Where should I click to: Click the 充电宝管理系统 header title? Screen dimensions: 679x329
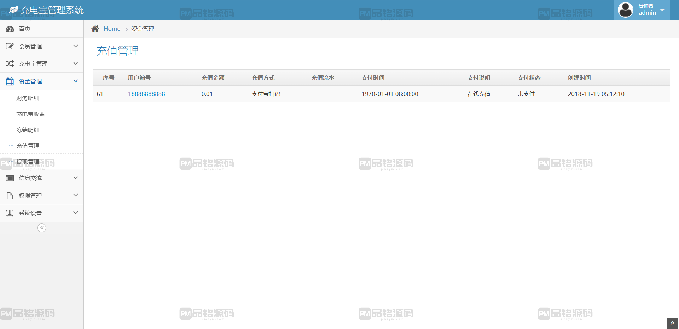(x=52, y=10)
